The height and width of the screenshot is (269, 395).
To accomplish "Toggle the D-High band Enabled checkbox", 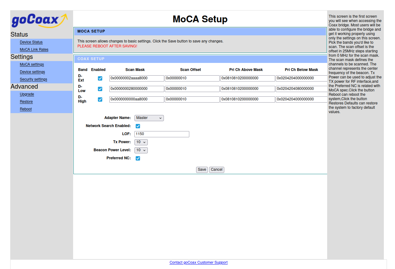I will pyautogui.click(x=100, y=99).
